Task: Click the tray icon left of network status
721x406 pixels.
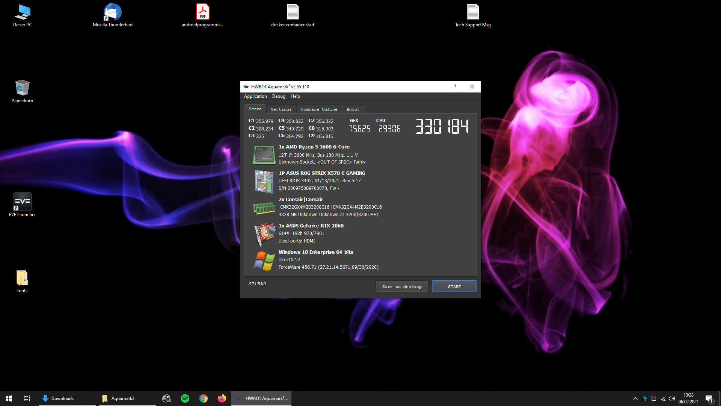Action: tap(654, 398)
